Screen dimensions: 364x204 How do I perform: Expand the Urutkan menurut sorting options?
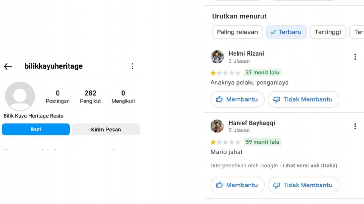pos(239,16)
